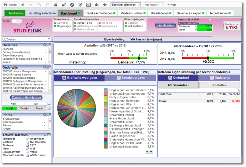Go back one selection step
Viewport: 246px width, 167px height.
coord(23,5)
